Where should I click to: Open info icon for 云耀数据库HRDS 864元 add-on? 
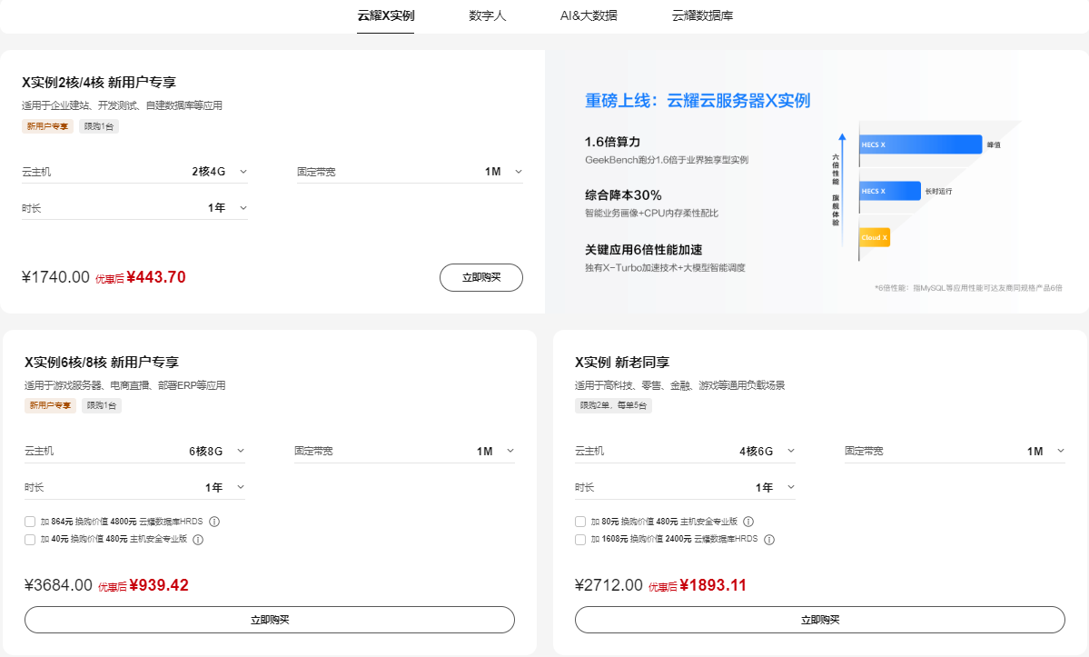point(214,522)
